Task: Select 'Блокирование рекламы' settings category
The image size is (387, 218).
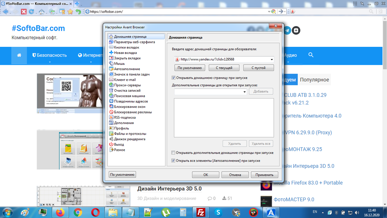Action: tap(133, 112)
